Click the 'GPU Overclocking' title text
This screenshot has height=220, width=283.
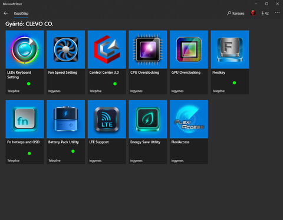(186, 73)
